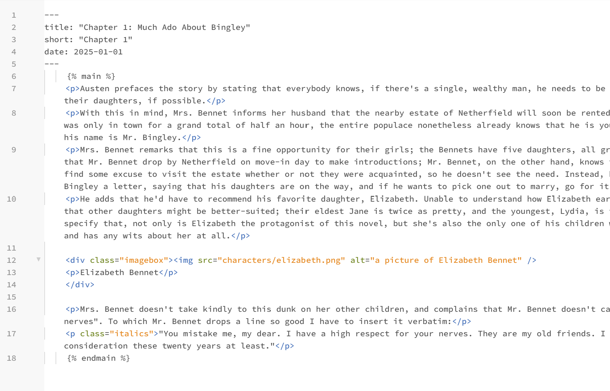The height and width of the screenshot is (391, 610).
Task: Collapse the fold arrow on line 12
Action: coord(39,259)
